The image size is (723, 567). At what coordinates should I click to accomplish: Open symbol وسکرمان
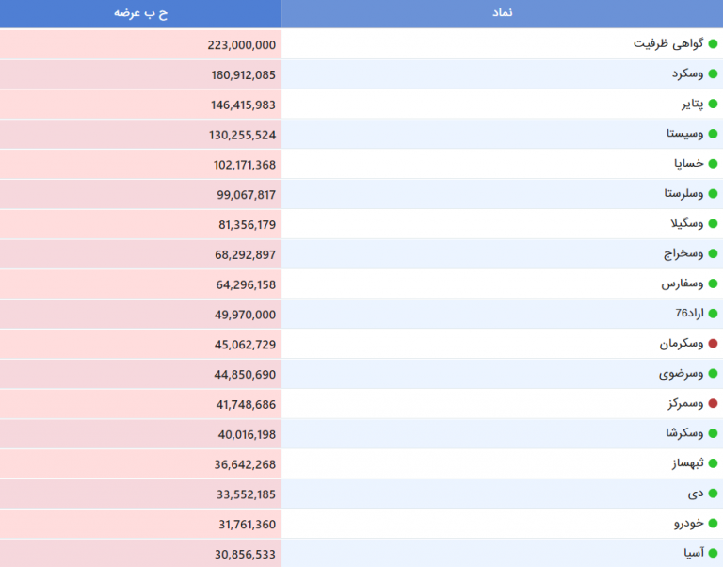(x=682, y=344)
